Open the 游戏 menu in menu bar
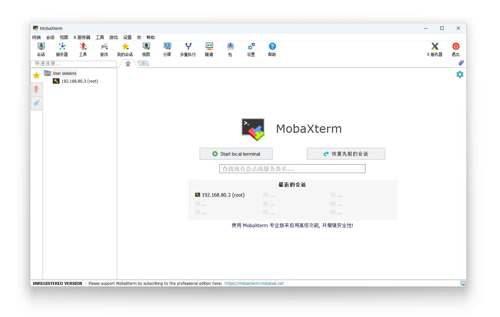The height and width of the screenshot is (317, 500). point(114,37)
